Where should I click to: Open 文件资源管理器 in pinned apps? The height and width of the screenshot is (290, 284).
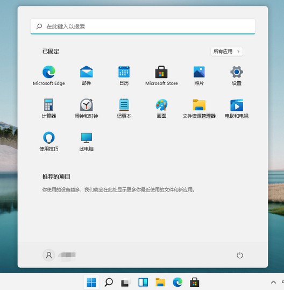coord(199,108)
